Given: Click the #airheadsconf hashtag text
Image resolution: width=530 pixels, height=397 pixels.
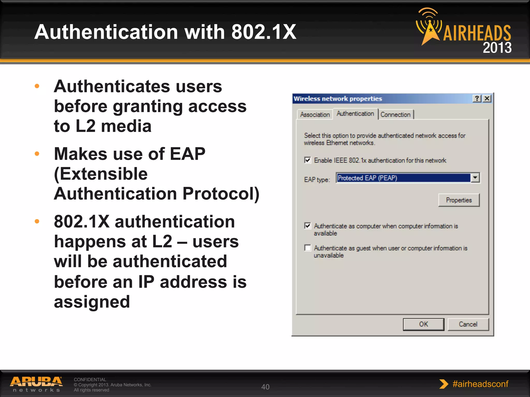Looking at the screenshot, I should tap(480, 384).
